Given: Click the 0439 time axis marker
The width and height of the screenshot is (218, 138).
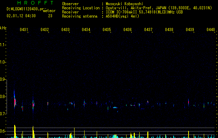Looking at the screenshot, I should coord(190,29).
